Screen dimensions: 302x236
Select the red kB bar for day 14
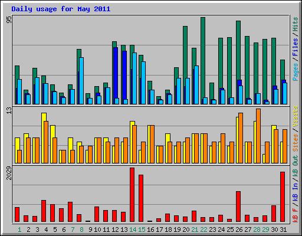click(x=132, y=195)
